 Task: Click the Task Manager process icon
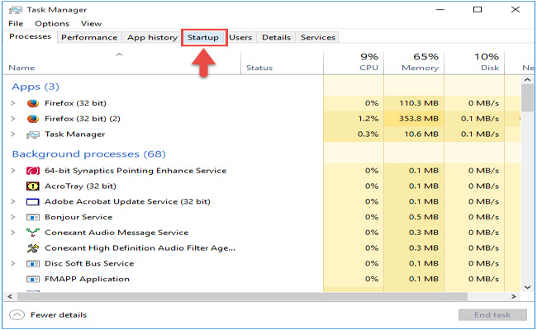pos(33,134)
